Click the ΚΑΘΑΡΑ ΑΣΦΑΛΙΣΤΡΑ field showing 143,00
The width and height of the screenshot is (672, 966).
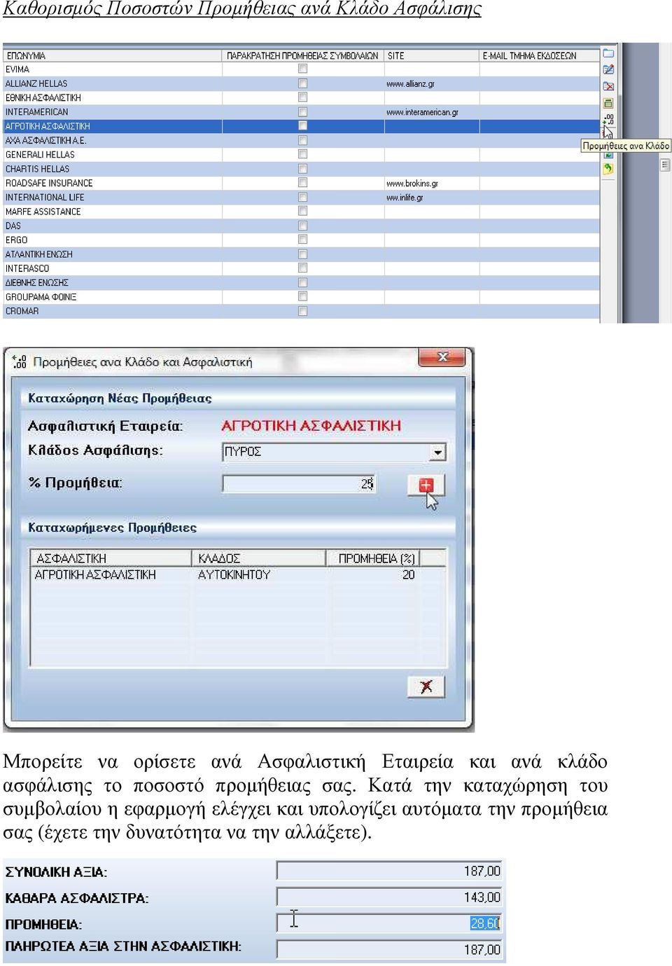coord(389,897)
